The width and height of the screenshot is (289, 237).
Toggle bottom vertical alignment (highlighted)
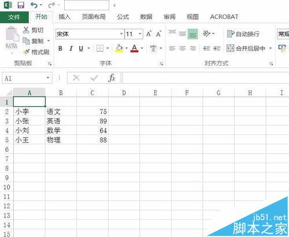coord(193,34)
